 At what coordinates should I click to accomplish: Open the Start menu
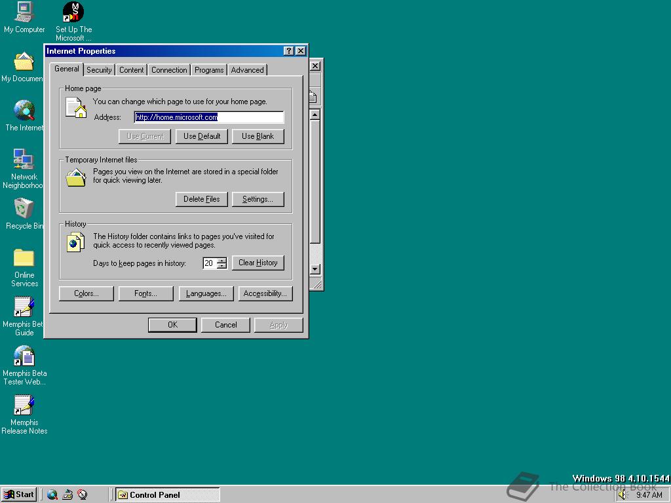(19, 495)
